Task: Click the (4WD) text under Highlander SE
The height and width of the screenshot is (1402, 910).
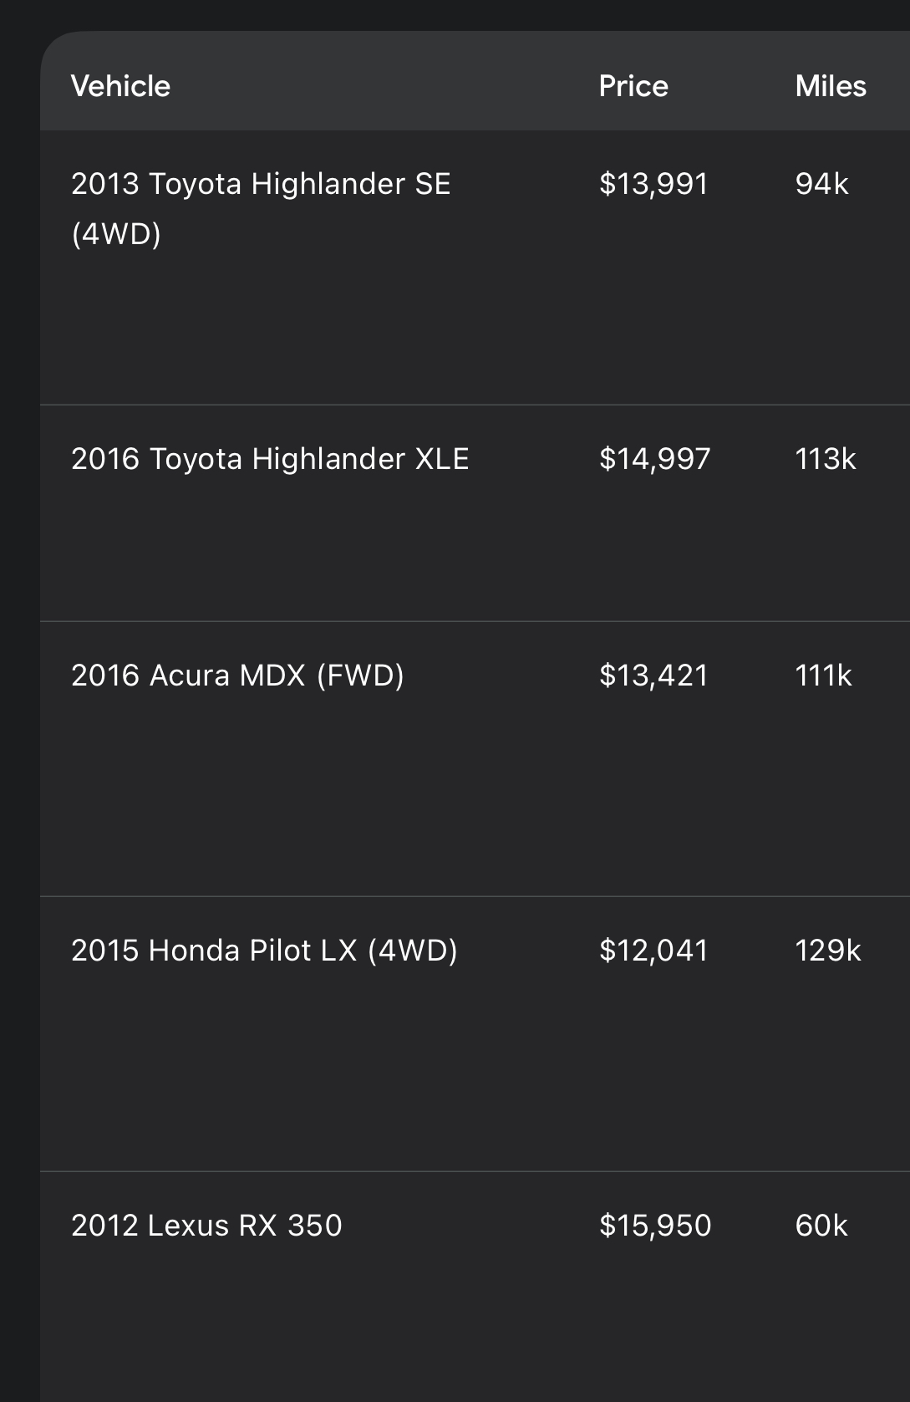Action: click(x=116, y=234)
